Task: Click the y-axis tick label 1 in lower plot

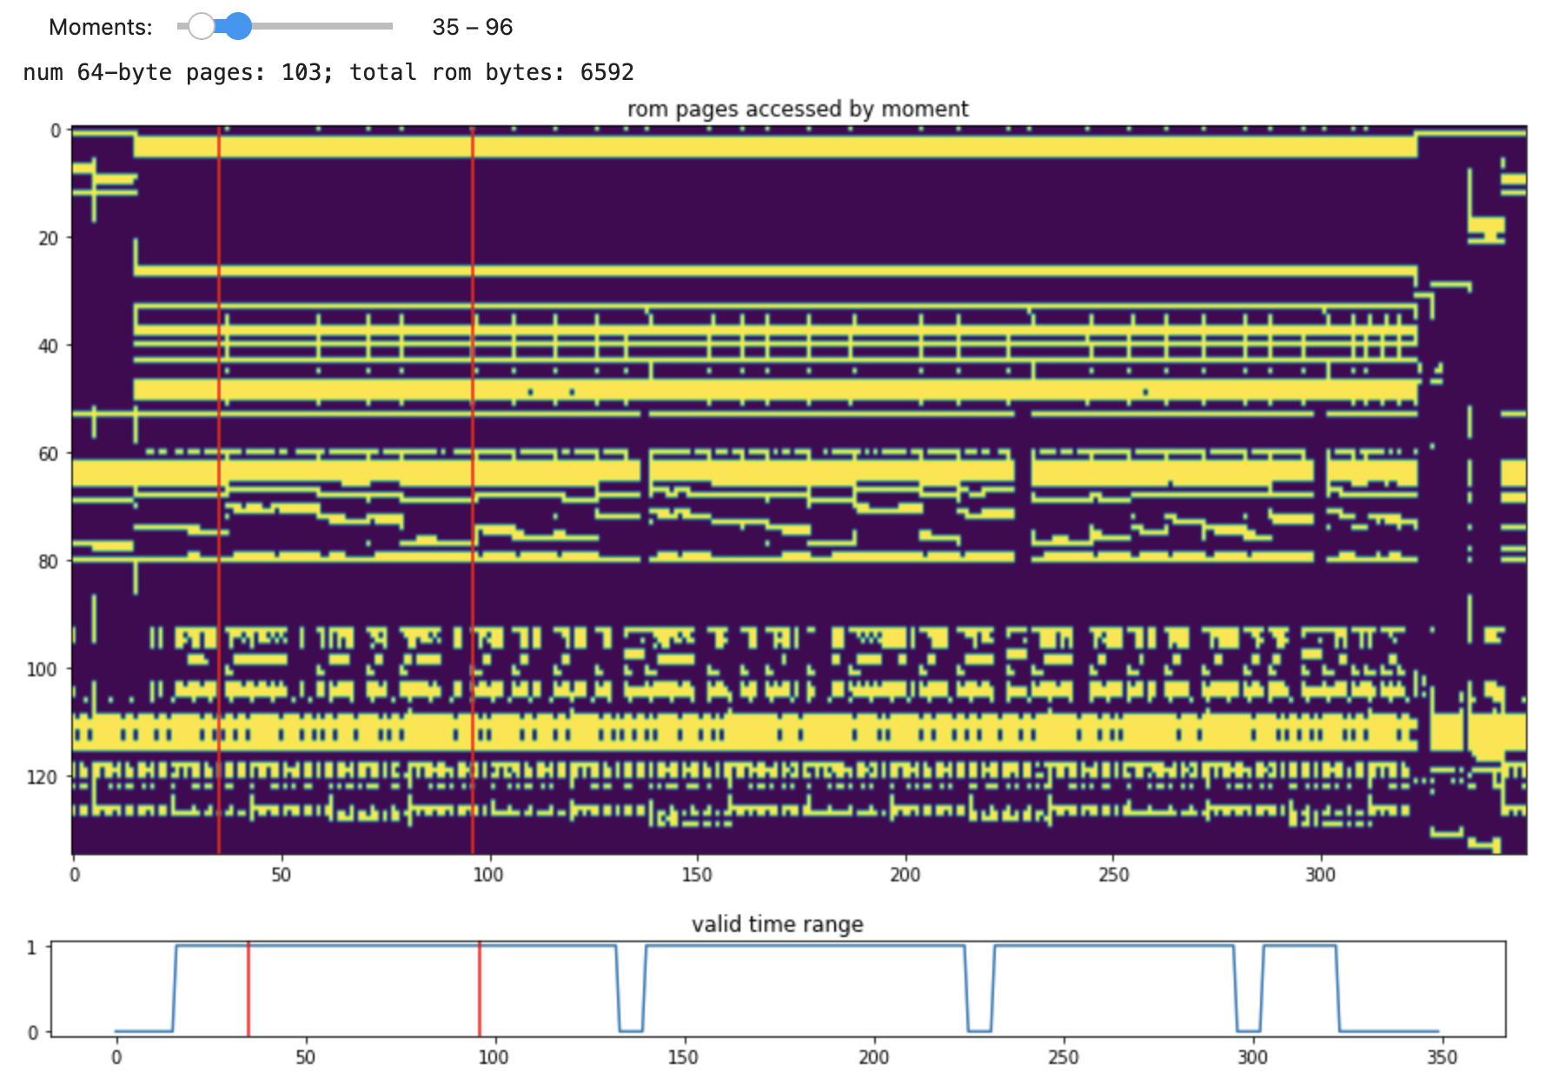Action: coord(32,947)
